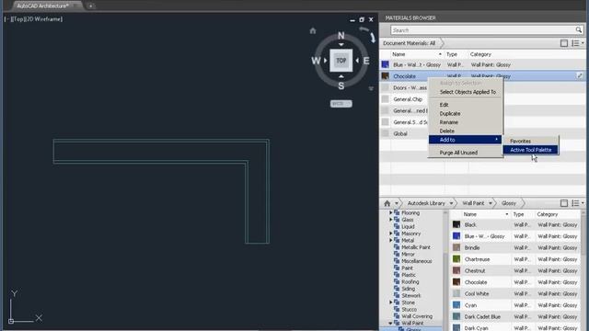
Task: Open the Autodesk Library breadcrumb dropdown
Action: (451, 203)
